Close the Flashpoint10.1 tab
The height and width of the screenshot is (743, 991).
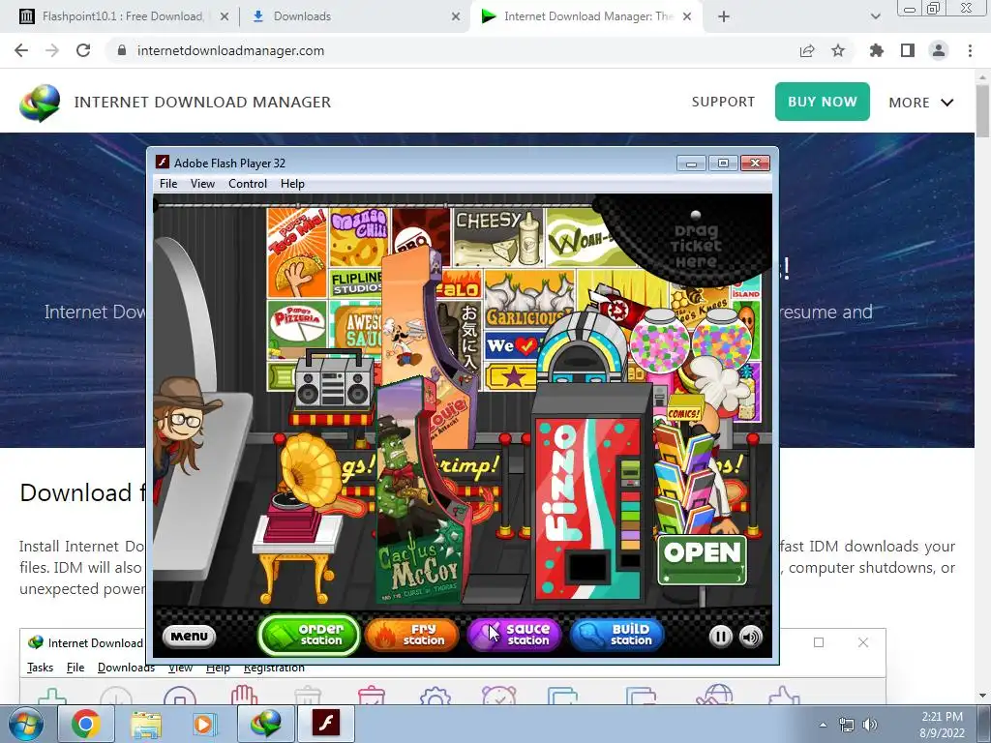pos(224,16)
